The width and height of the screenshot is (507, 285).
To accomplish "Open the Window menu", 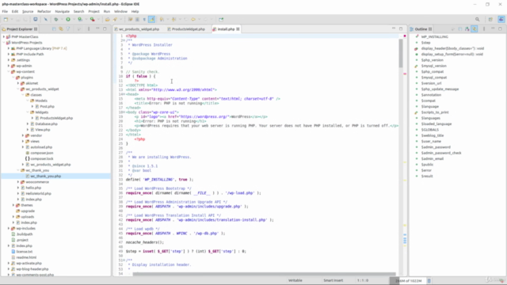I will (x=120, y=11).
